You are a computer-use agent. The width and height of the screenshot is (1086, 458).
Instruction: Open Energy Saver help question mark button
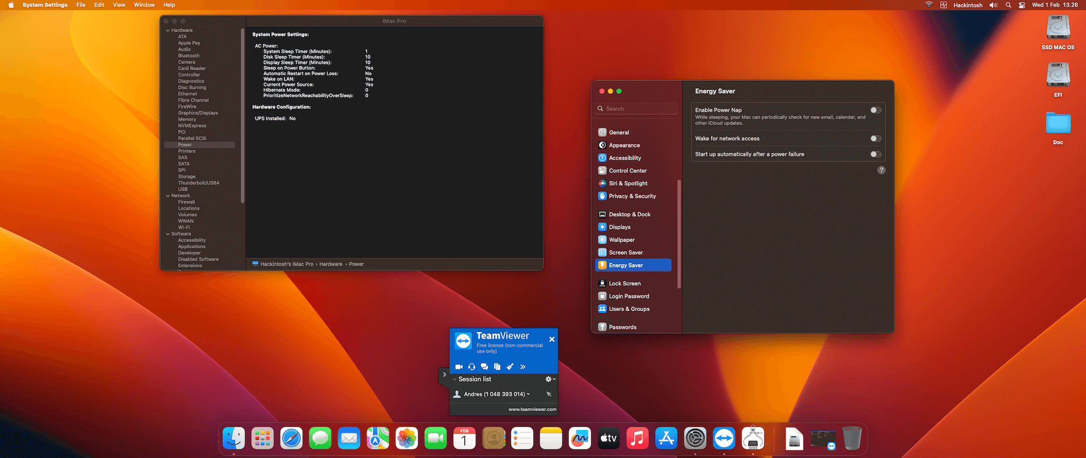881,170
